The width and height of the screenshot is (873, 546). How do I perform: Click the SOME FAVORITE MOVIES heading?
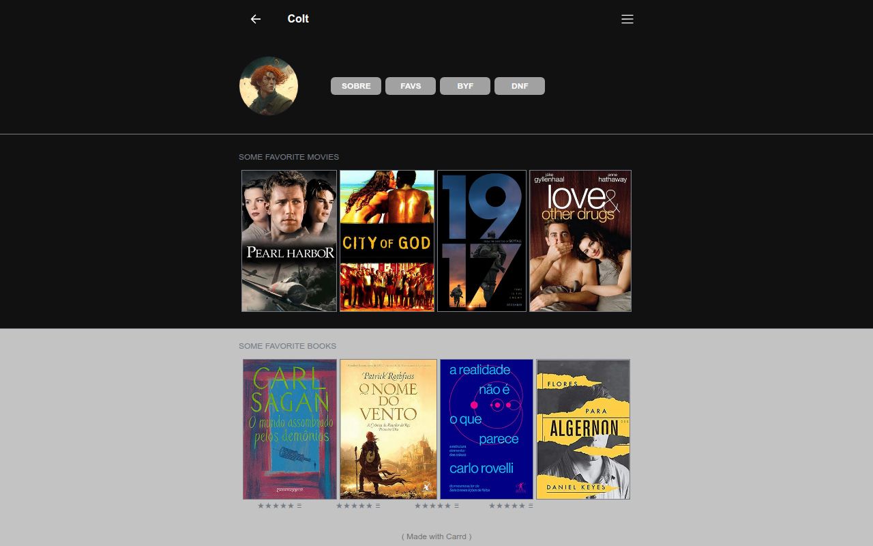(x=288, y=157)
